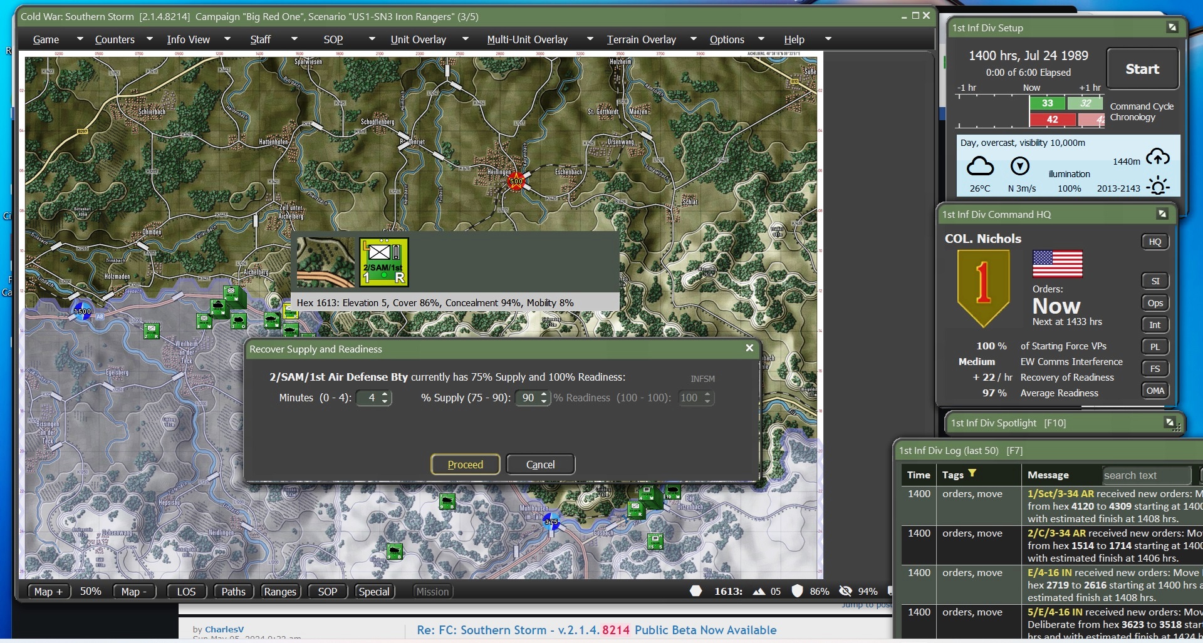Select the lone green unit counter near Weilheim

[152, 331]
